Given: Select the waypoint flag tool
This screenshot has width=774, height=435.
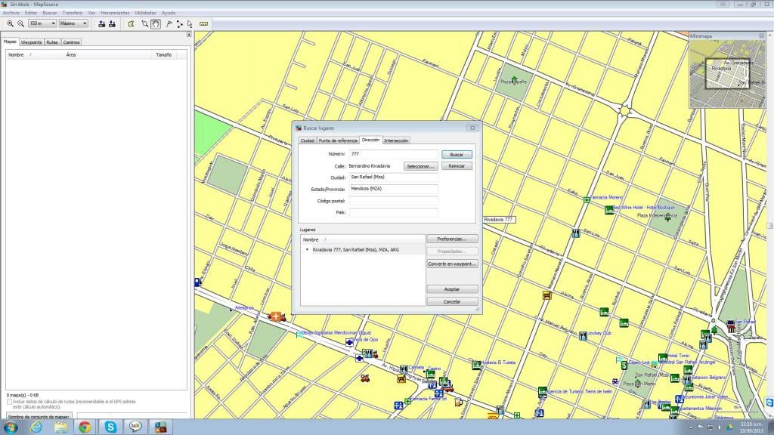Looking at the screenshot, I should click(x=169, y=23).
